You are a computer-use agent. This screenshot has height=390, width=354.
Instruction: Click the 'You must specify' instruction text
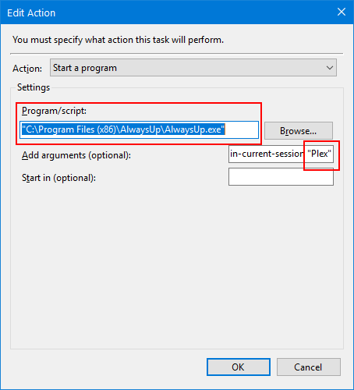[118, 40]
